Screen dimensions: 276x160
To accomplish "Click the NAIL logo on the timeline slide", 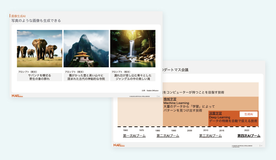I will 119,145.
